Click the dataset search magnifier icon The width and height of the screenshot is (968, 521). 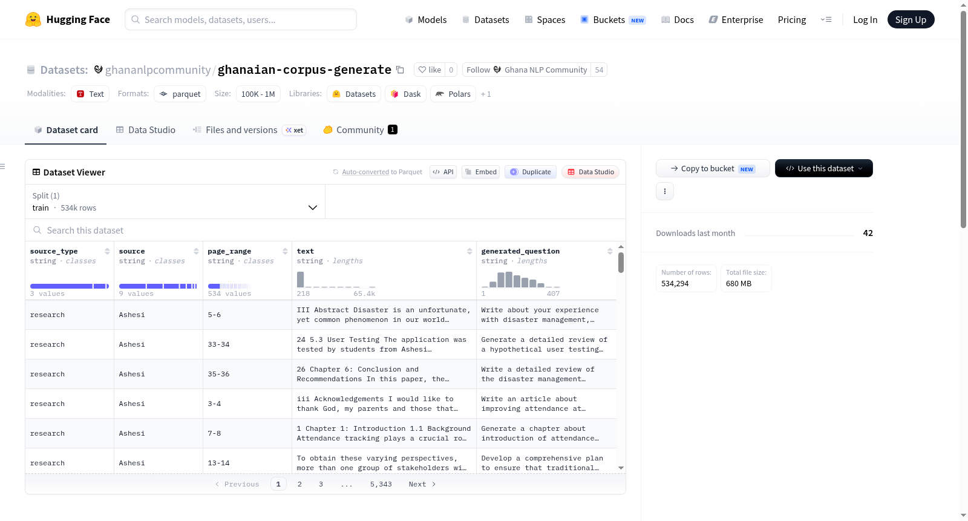pyautogui.click(x=38, y=231)
